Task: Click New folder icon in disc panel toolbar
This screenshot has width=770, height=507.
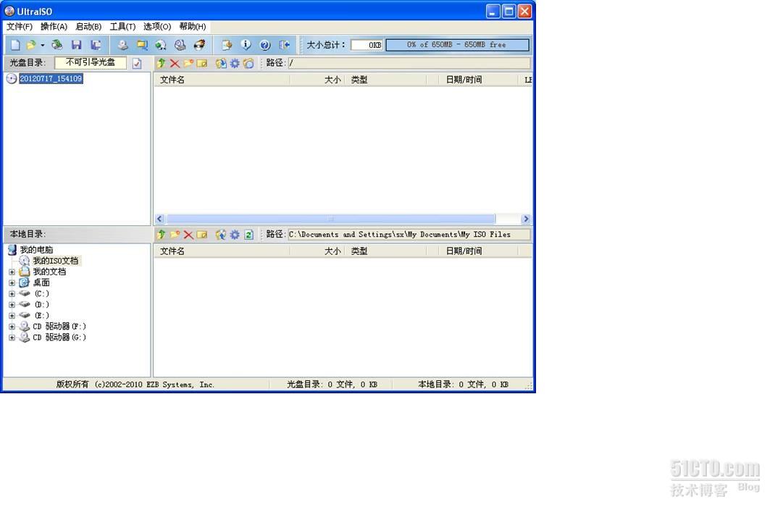Action: coord(188,63)
